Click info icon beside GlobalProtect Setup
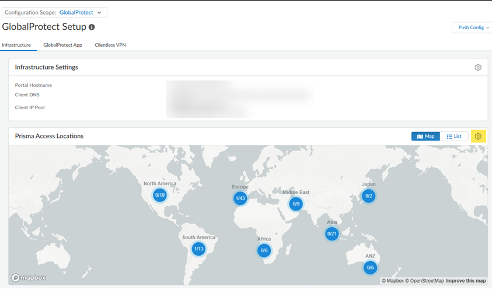Screen dimensions: 492x289 pyautogui.click(x=92, y=27)
